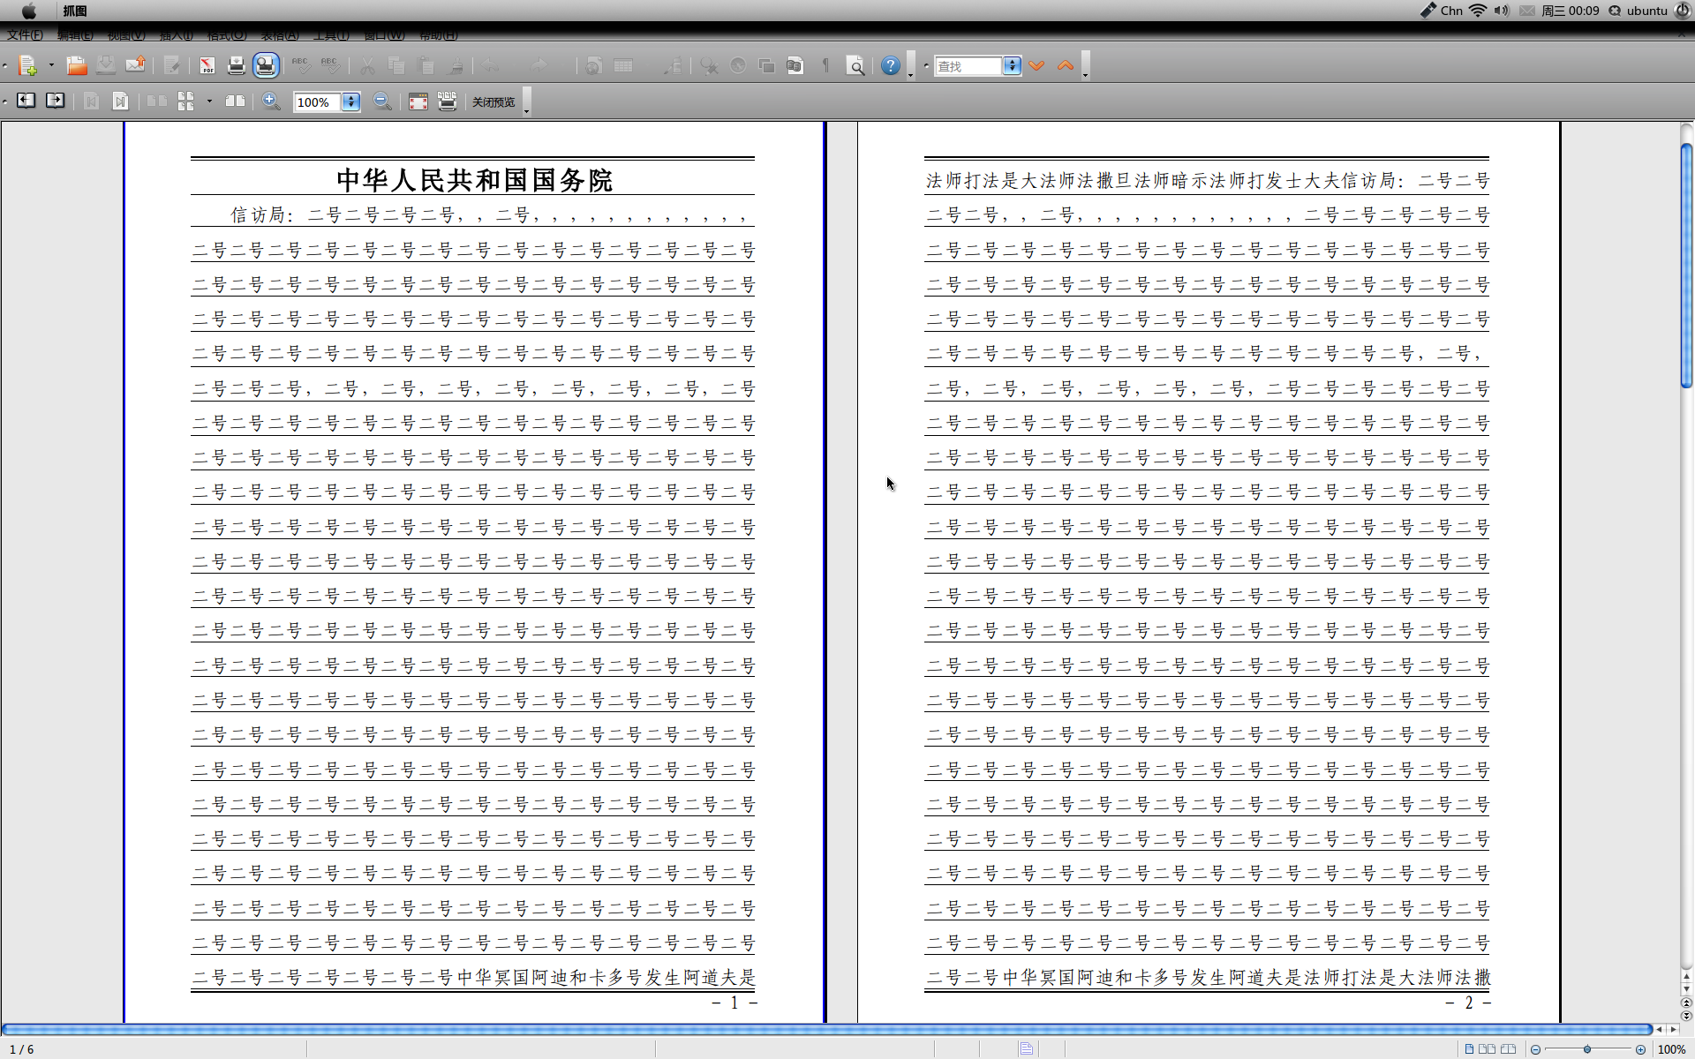Image resolution: width=1695 pixels, height=1059 pixels.
Task: Toggle the page preview button
Action: click(x=266, y=66)
